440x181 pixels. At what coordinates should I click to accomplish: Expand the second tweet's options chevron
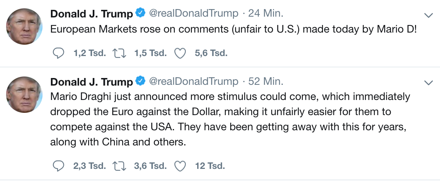(428, 83)
